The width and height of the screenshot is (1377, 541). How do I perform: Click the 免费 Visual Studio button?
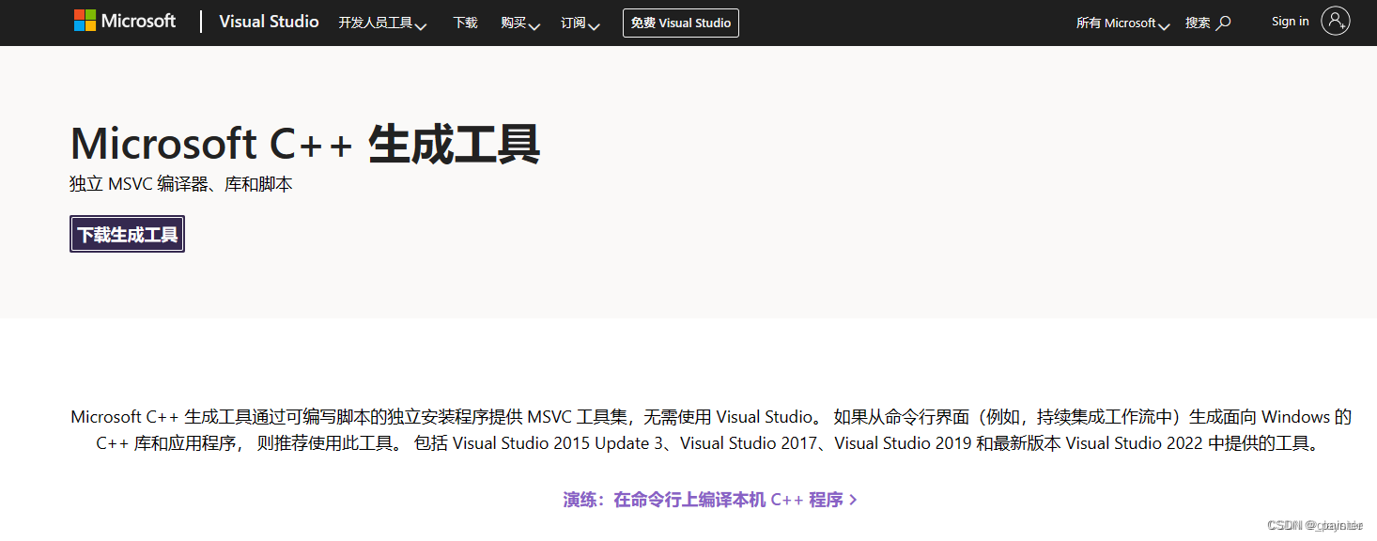click(681, 23)
